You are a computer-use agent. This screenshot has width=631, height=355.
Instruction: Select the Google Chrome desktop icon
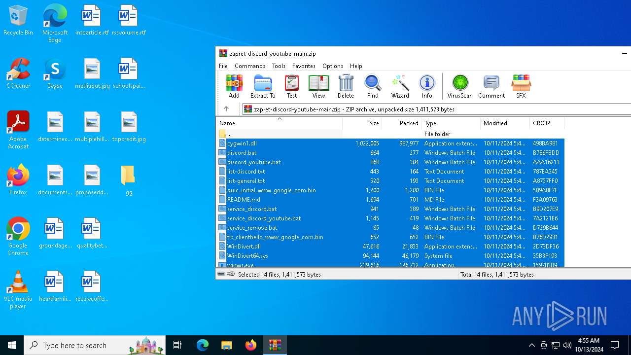[18, 236]
